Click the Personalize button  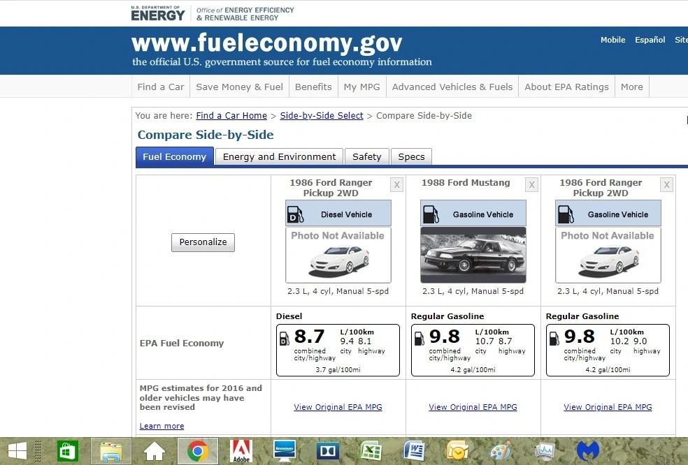point(203,242)
